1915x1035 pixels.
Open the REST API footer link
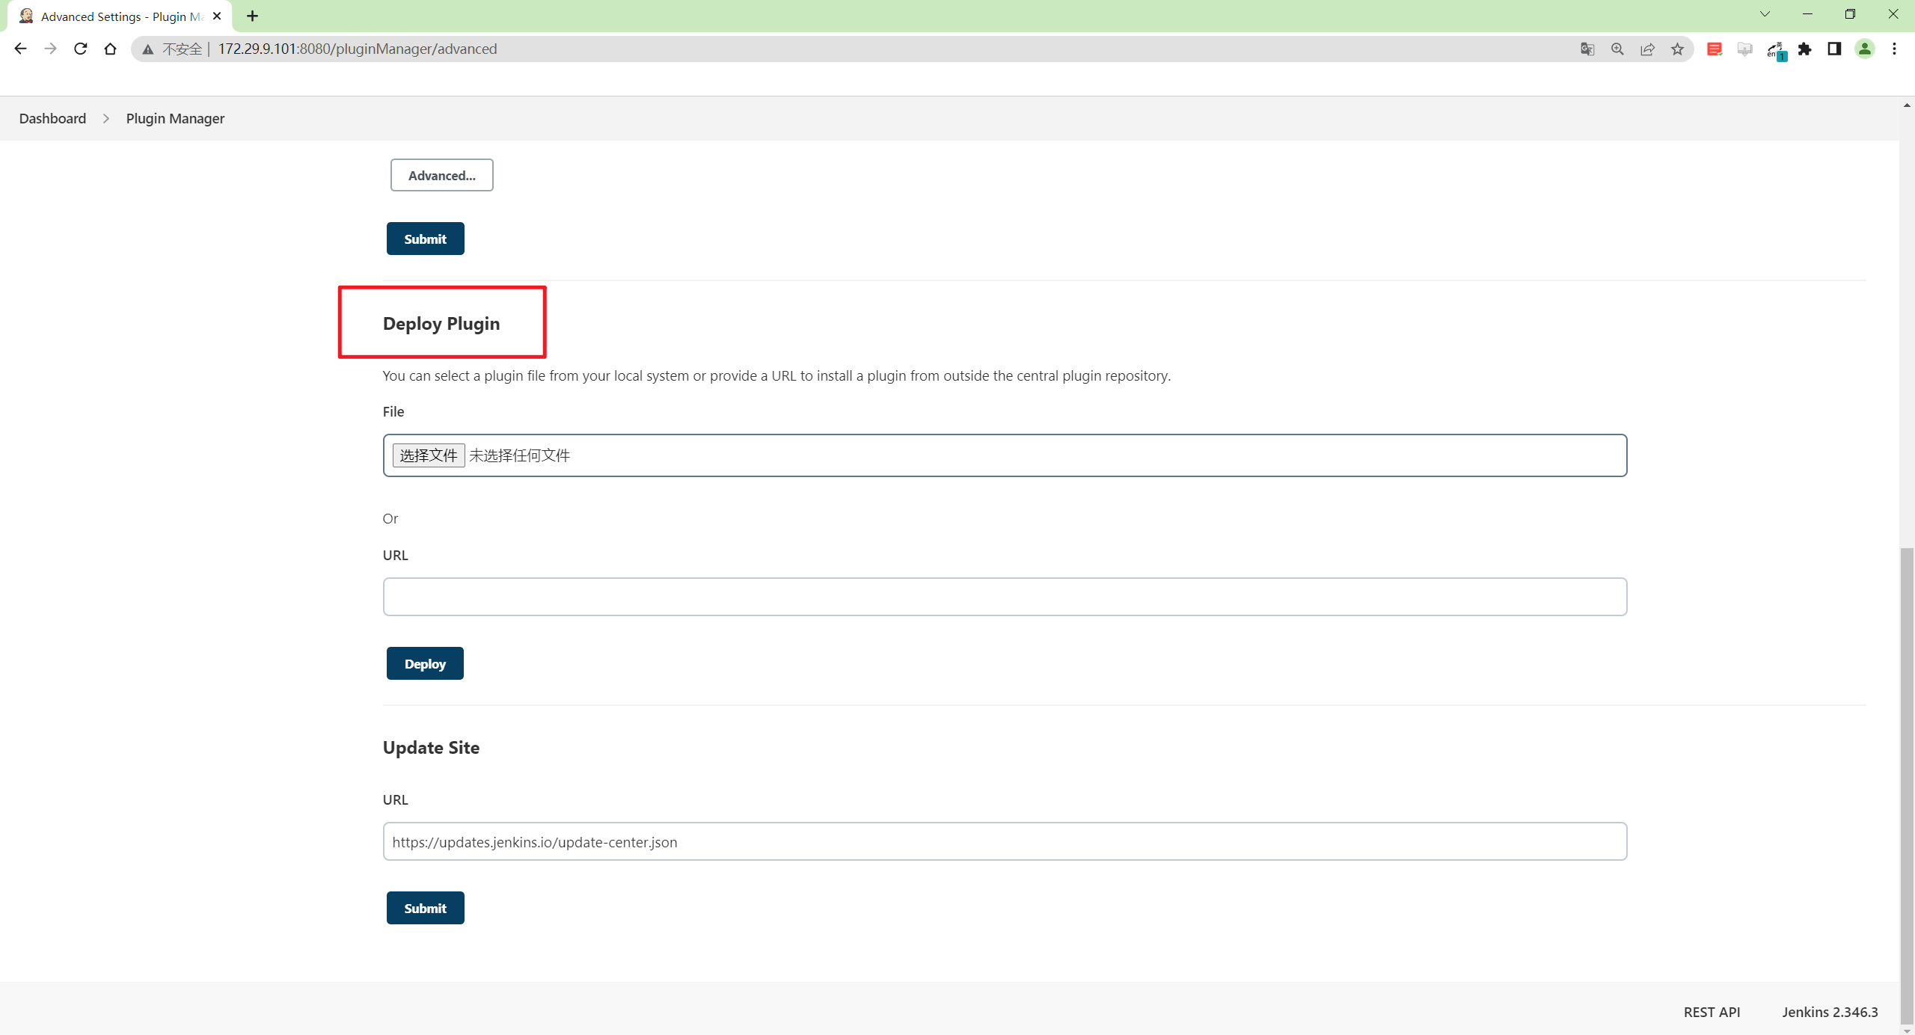(x=1712, y=1012)
